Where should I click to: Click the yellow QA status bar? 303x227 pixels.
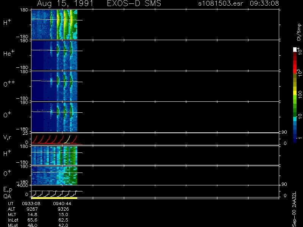coord(54,198)
